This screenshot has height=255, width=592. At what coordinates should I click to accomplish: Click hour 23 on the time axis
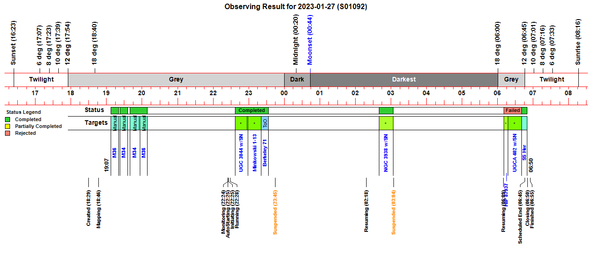248,93
